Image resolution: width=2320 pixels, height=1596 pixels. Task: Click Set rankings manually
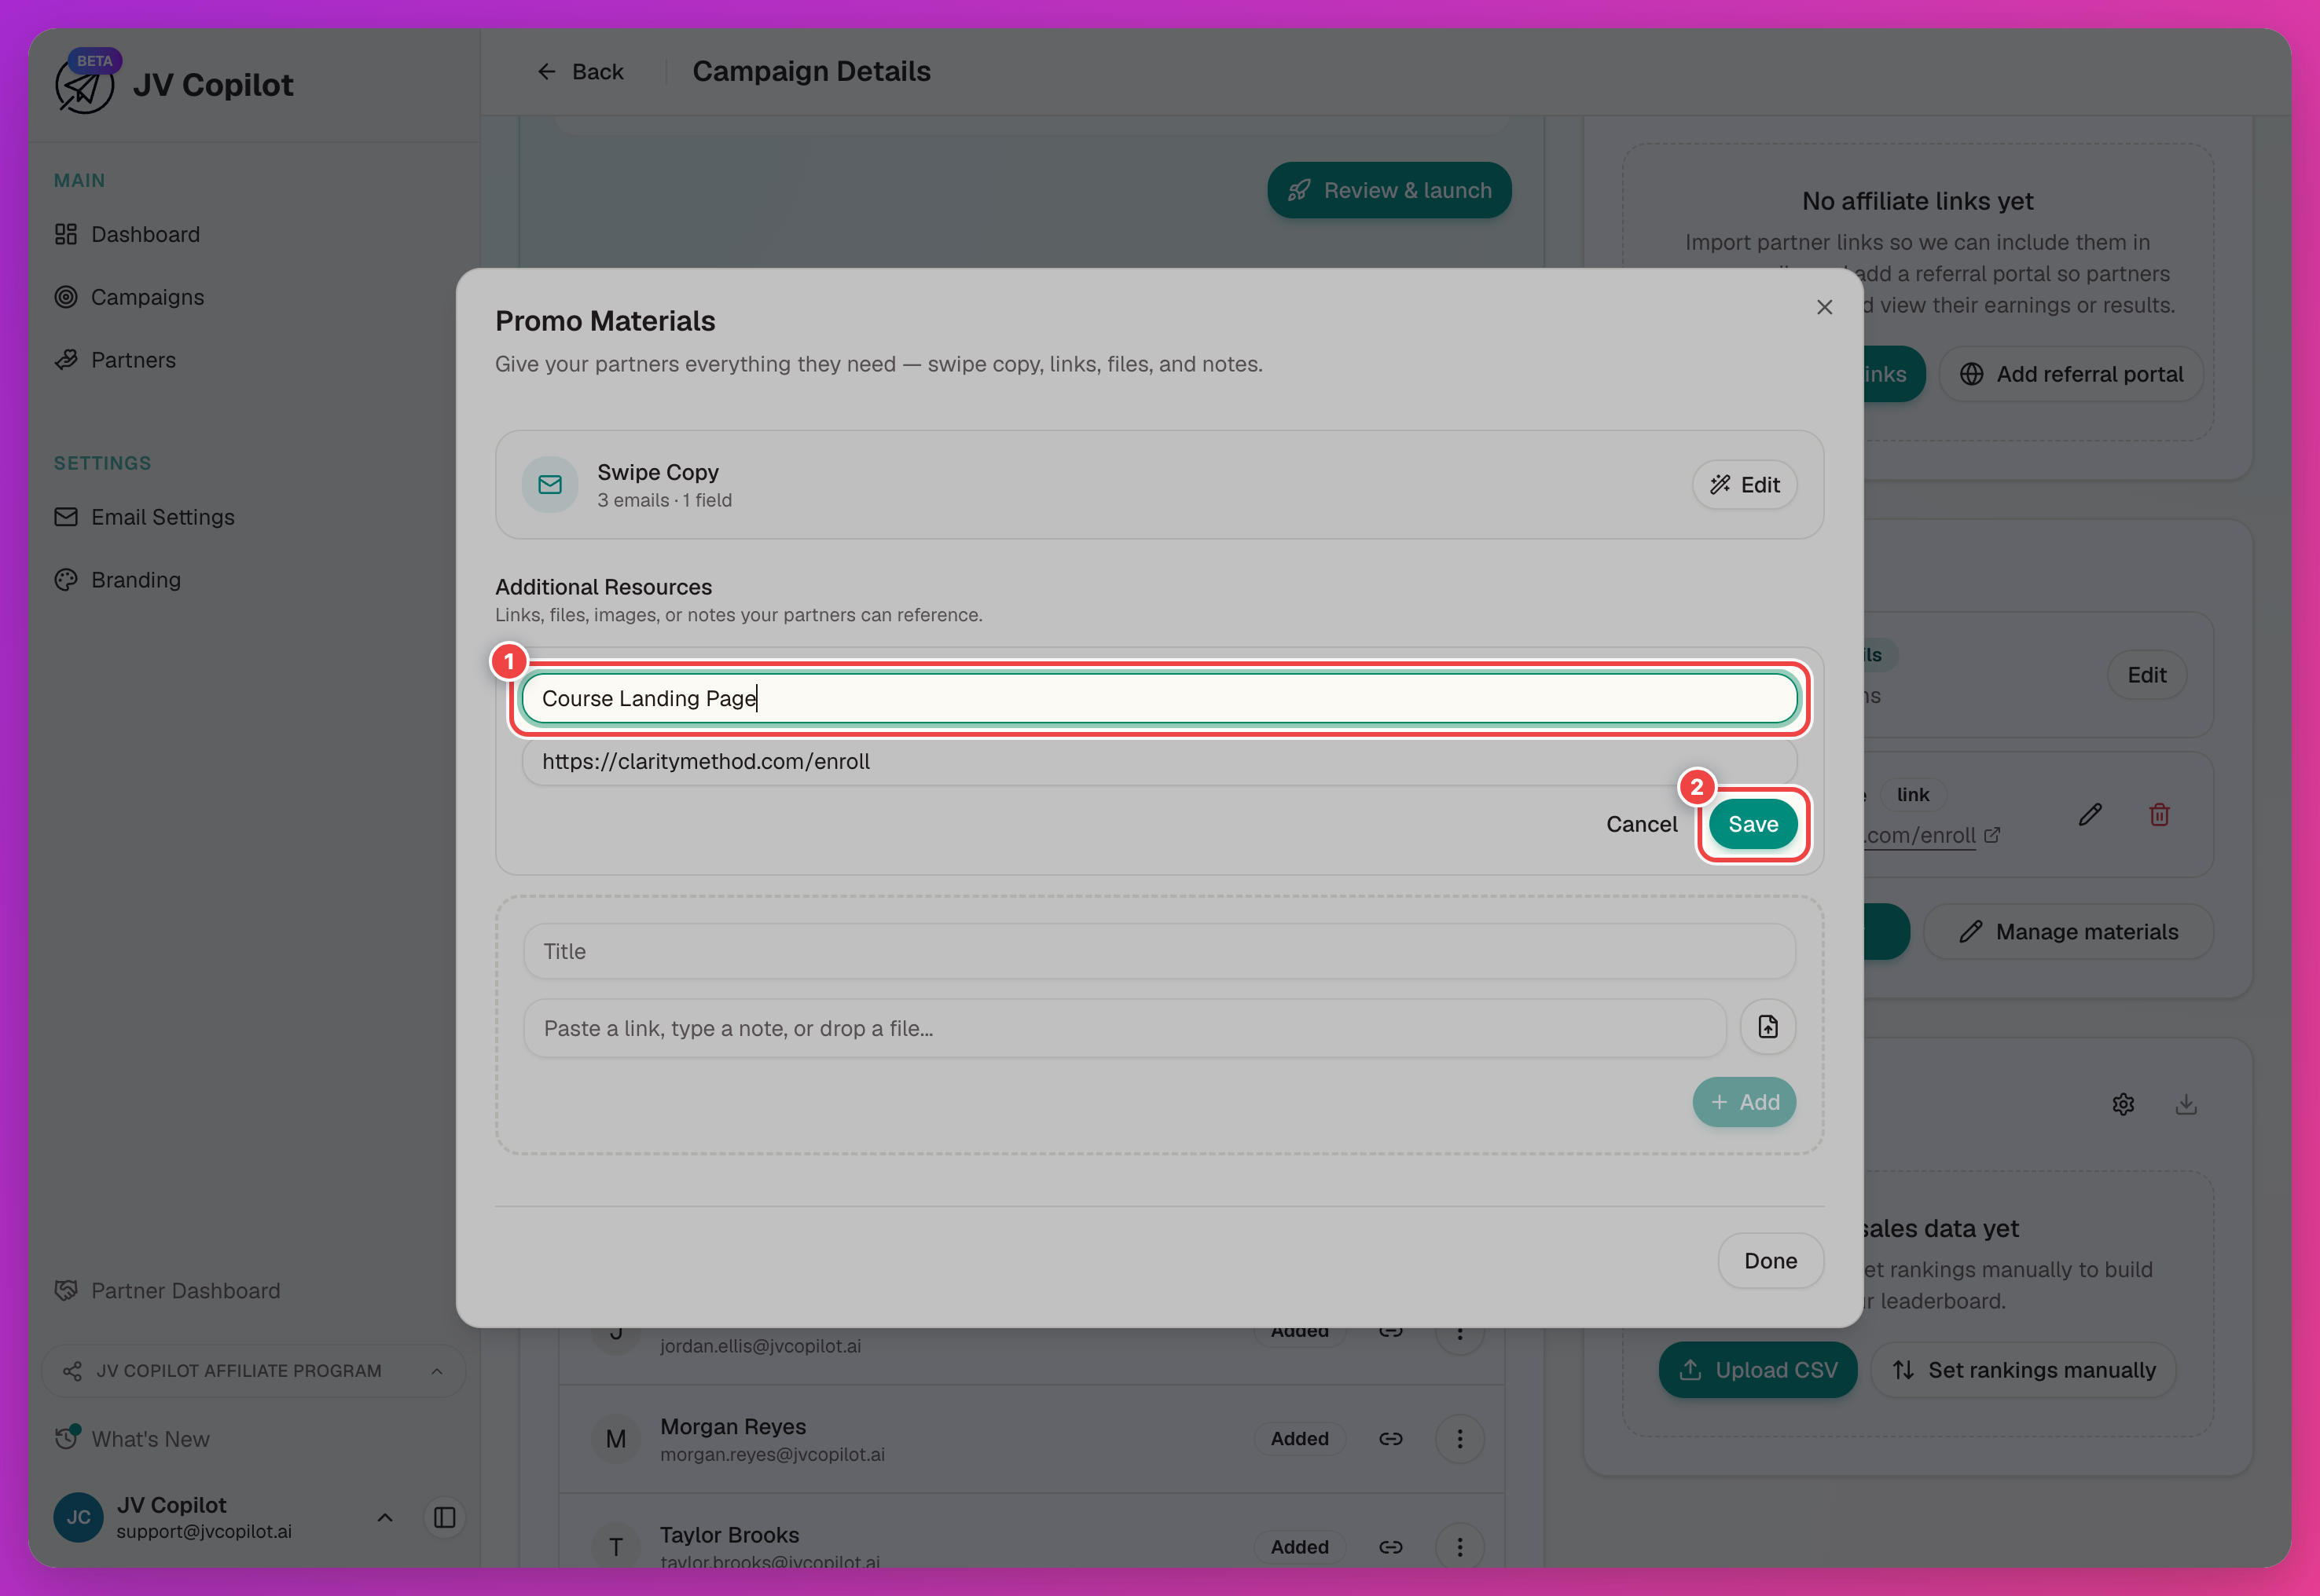coord(2023,1370)
